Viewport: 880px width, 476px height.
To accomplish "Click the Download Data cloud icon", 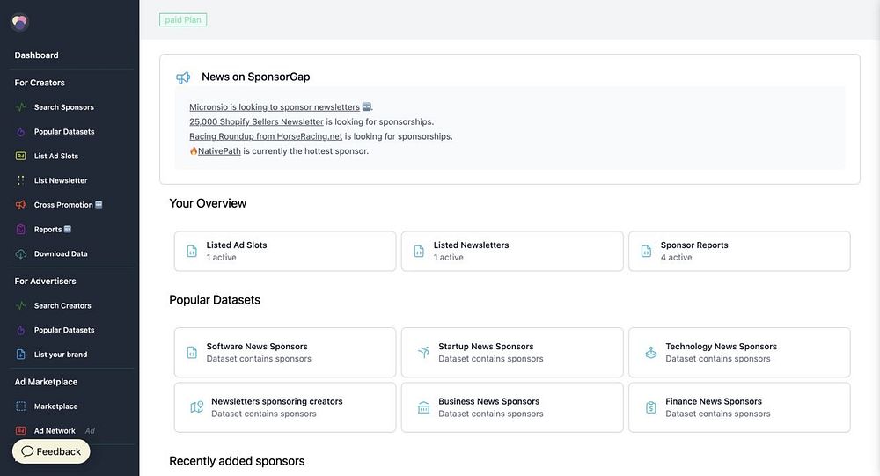I will coord(21,254).
